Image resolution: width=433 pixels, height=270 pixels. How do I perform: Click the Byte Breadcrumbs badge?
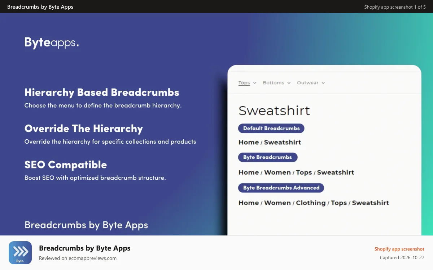click(268, 157)
